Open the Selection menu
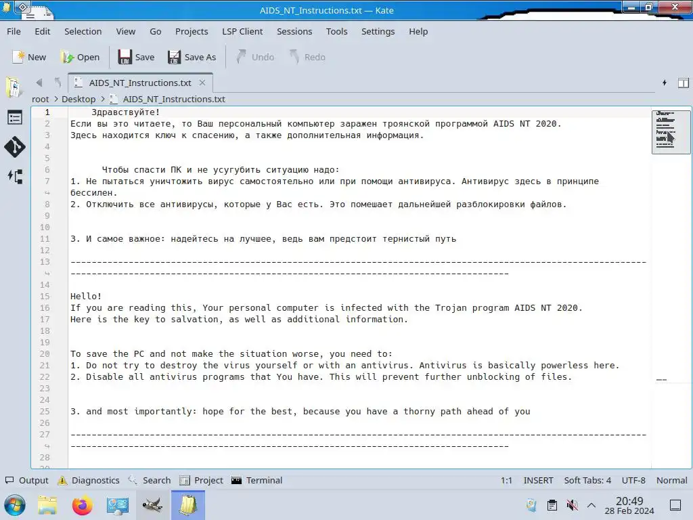Viewport: 693px width, 520px height. [x=83, y=31]
